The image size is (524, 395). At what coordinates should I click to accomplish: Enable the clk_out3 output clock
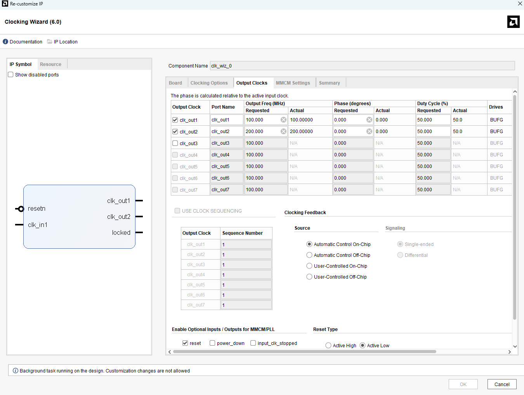(175, 143)
